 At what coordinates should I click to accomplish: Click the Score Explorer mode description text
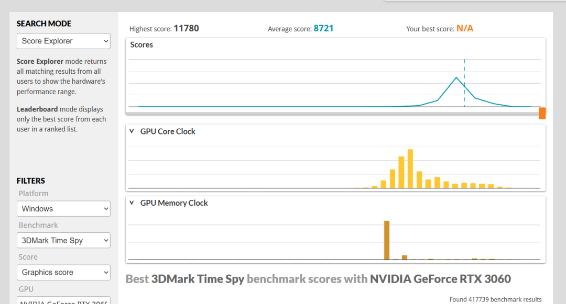click(61, 76)
